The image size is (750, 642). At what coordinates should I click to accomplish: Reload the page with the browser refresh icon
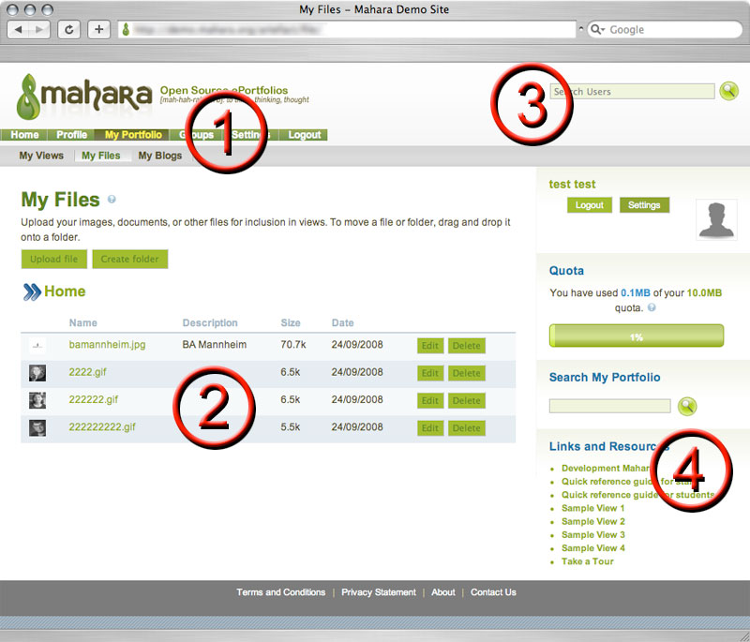(68, 29)
